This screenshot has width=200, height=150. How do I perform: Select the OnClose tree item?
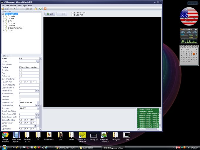pos(11,18)
